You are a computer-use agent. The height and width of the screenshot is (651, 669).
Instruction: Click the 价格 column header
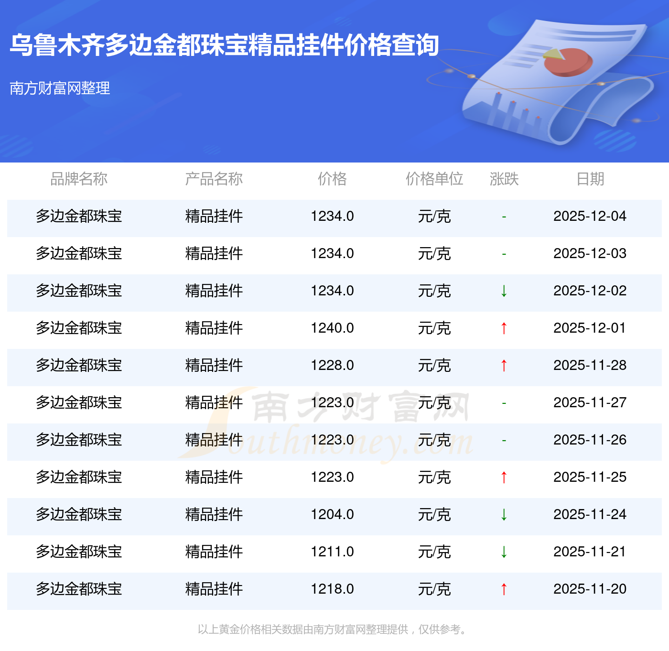pos(332,179)
